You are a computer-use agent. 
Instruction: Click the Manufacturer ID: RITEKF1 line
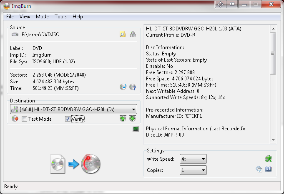(174, 116)
